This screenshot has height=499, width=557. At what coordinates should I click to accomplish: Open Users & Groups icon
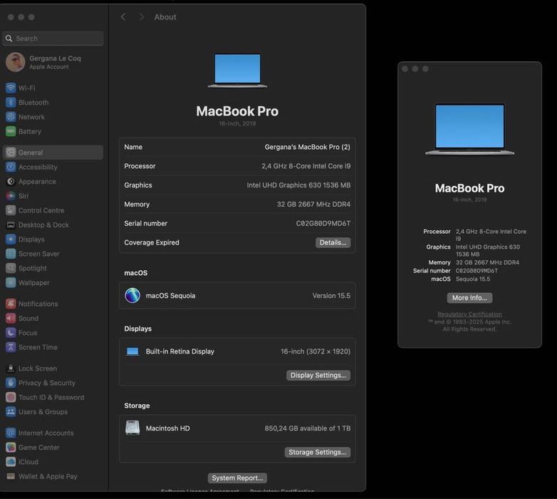click(11, 412)
